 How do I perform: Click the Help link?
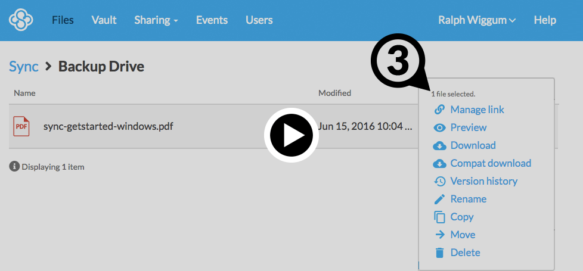(x=544, y=20)
